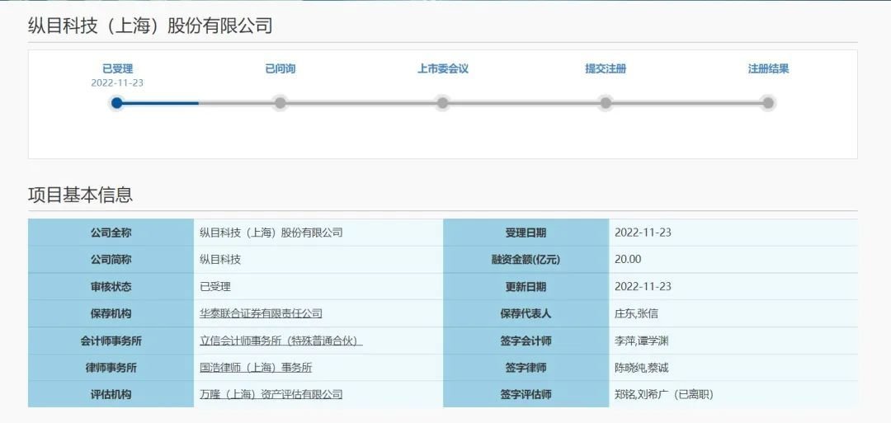The width and height of the screenshot is (891, 423).
Task: Click the full company name value in the table
Action: (271, 233)
